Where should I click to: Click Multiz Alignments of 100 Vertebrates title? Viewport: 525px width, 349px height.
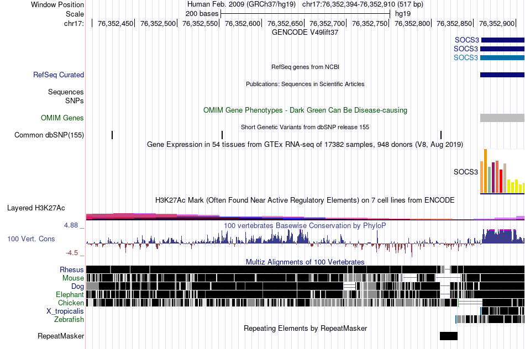tap(305, 262)
